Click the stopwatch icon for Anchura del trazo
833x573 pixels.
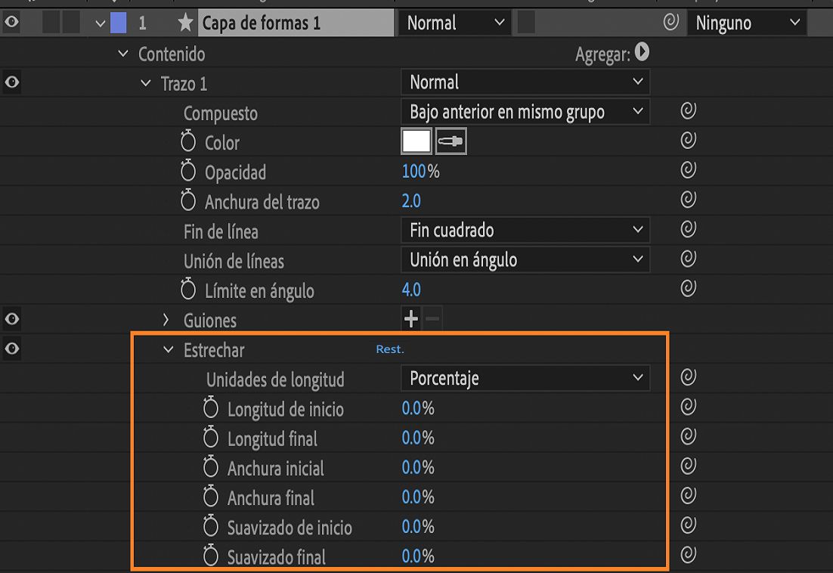click(187, 200)
